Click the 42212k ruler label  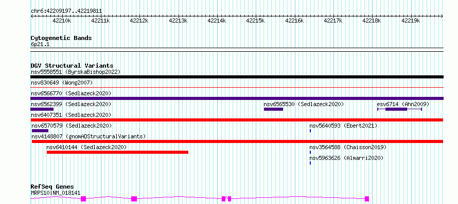[139, 21]
